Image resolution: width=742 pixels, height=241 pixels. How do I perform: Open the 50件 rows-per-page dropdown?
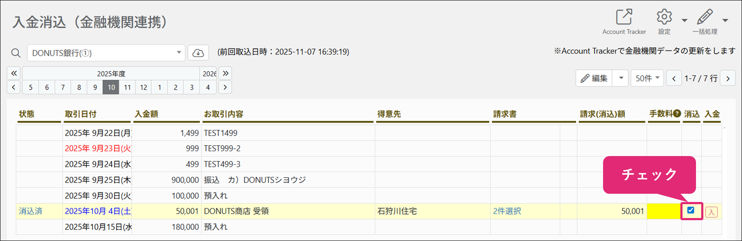pyautogui.click(x=647, y=78)
